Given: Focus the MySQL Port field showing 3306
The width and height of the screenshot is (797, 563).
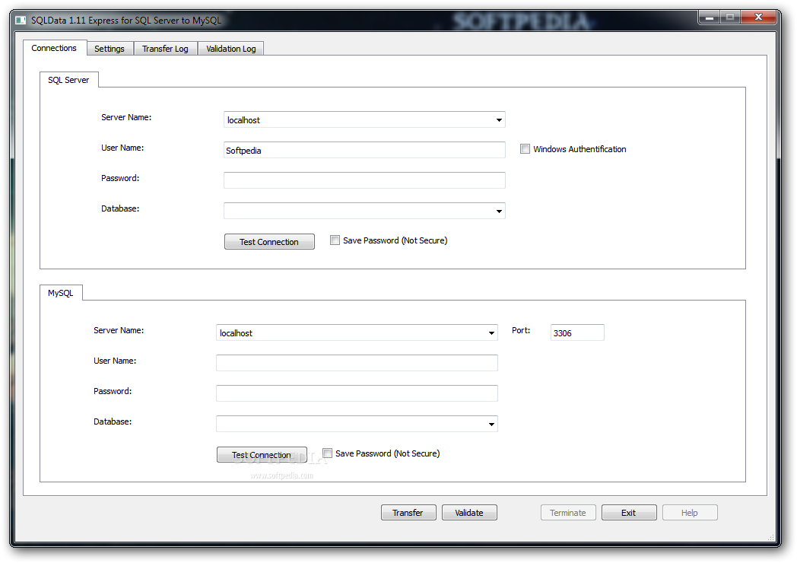Looking at the screenshot, I should [x=577, y=332].
